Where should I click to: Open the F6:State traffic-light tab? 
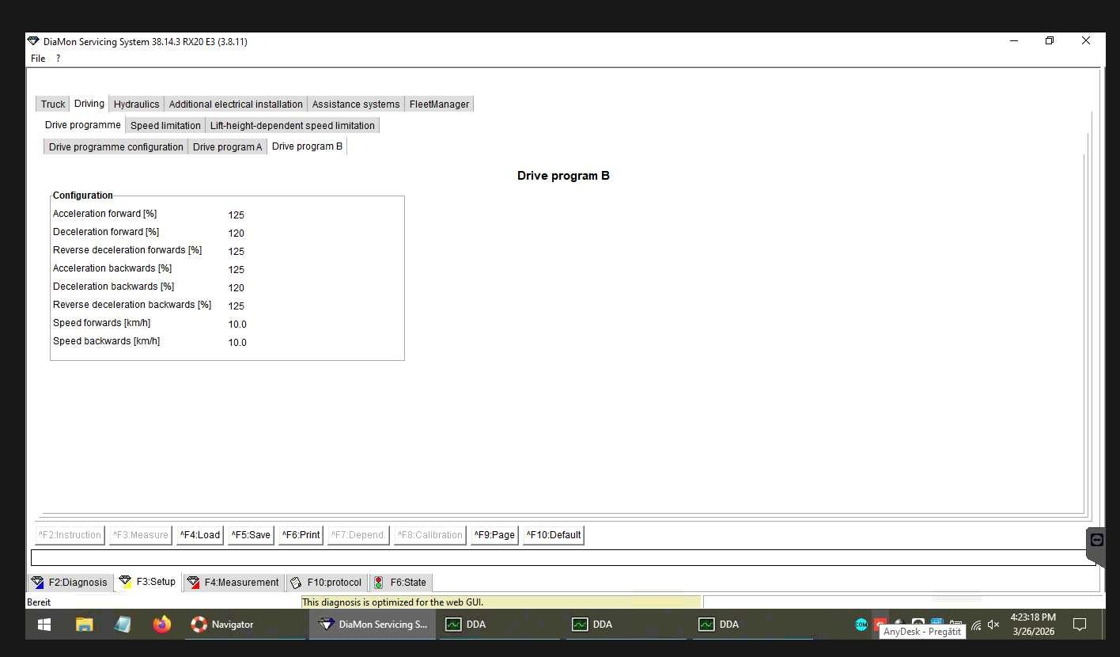click(x=400, y=582)
